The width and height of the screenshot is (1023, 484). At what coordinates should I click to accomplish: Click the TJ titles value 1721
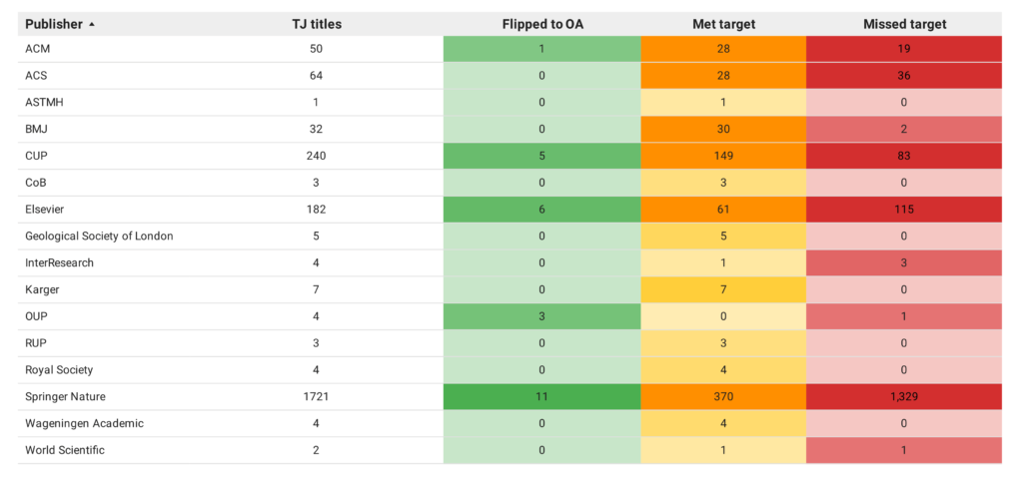click(x=317, y=397)
